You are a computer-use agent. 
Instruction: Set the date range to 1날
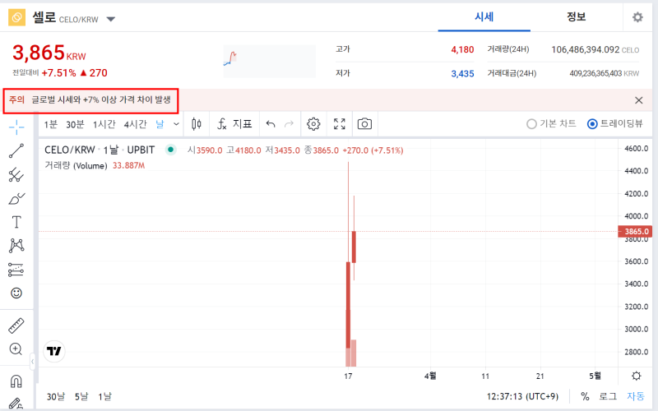[105, 396]
